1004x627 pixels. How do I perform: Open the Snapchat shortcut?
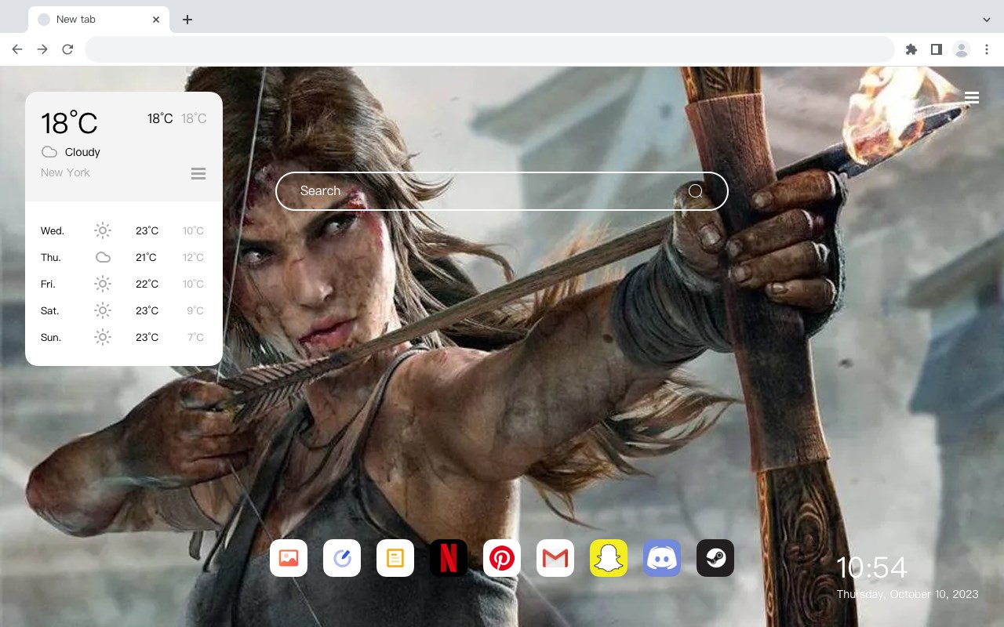(x=609, y=558)
